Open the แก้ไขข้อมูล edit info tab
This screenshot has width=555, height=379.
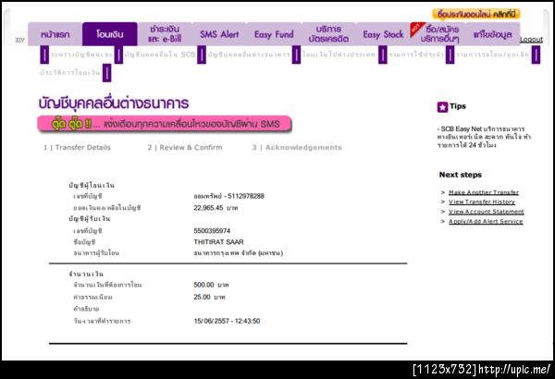493,34
